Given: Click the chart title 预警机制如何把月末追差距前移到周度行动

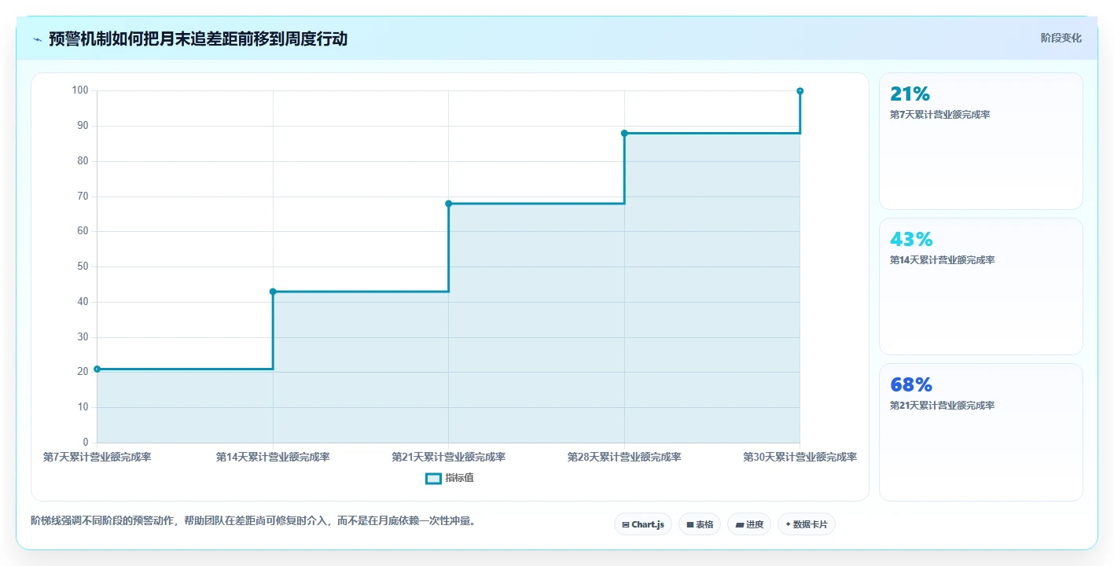Looking at the screenshot, I should [x=198, y=39].
